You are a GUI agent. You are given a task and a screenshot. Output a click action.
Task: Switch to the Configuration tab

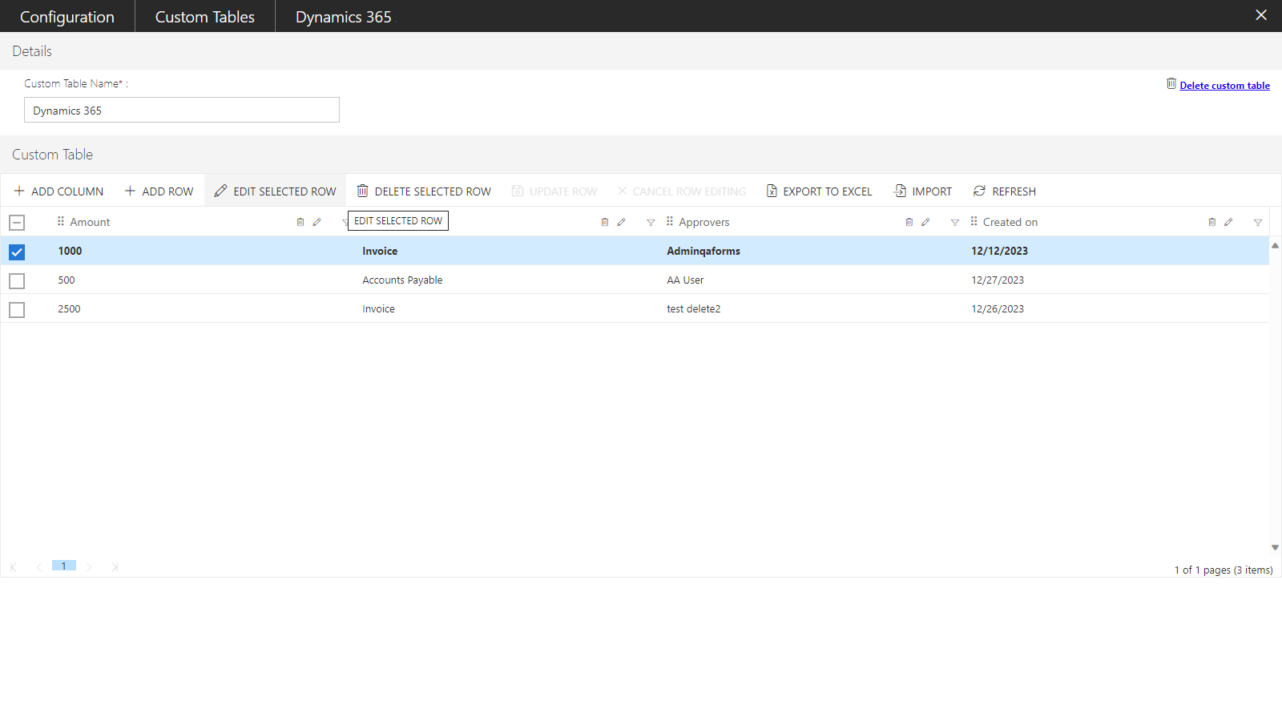point(67,16)
